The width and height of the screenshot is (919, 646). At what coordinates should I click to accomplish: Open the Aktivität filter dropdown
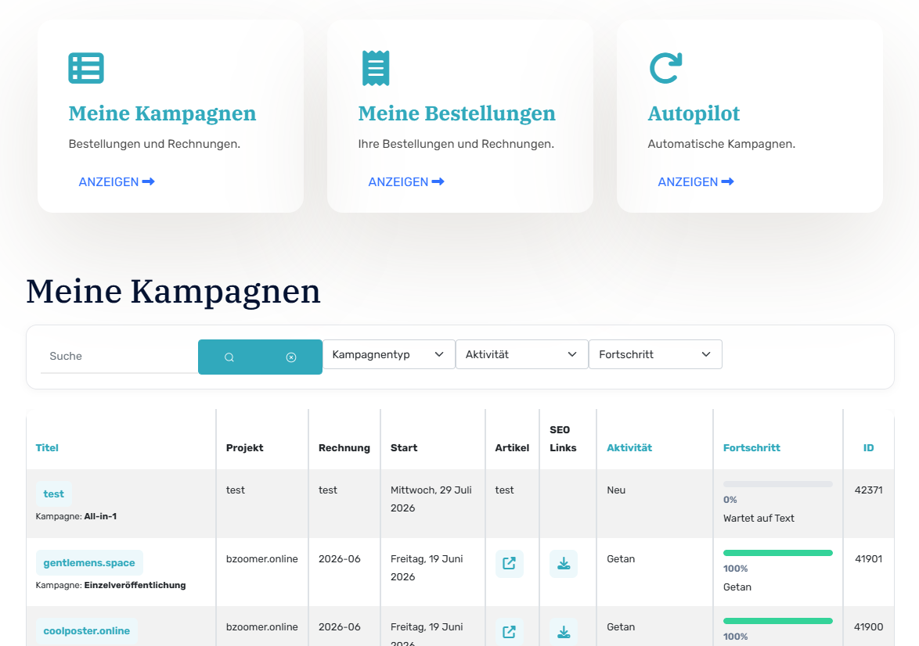pos(521,354)
